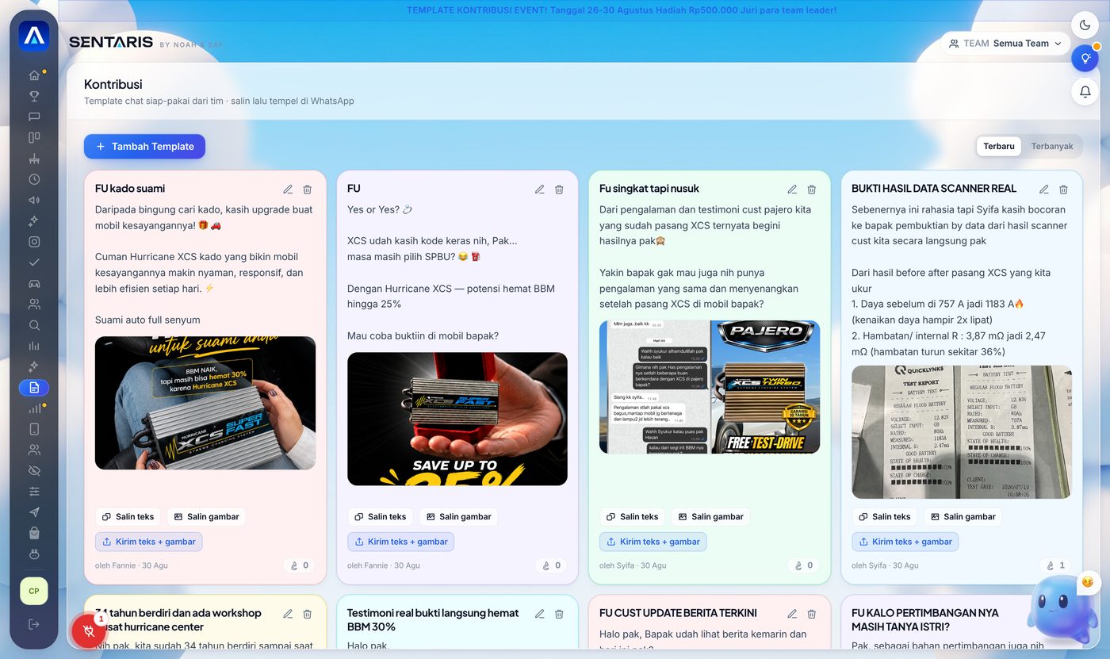Open the shopping bag sidebar icon
The image size is (1110, 659).
34,533
